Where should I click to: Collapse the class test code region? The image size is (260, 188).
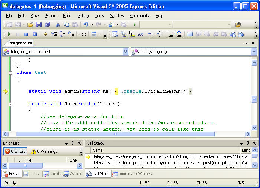click(11, 73)
